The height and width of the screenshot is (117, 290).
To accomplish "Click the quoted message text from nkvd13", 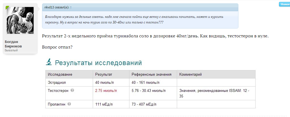I will point(134,20).
